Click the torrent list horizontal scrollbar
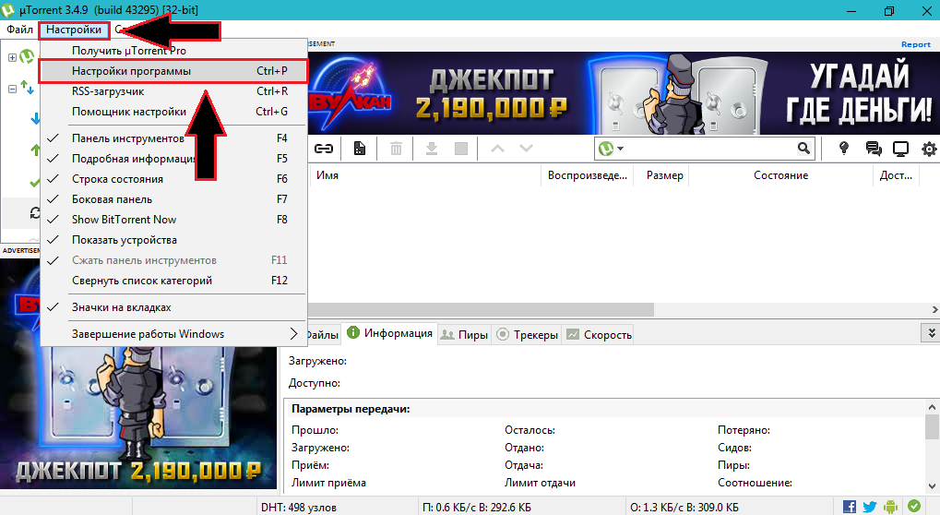 tap(481, 309)
